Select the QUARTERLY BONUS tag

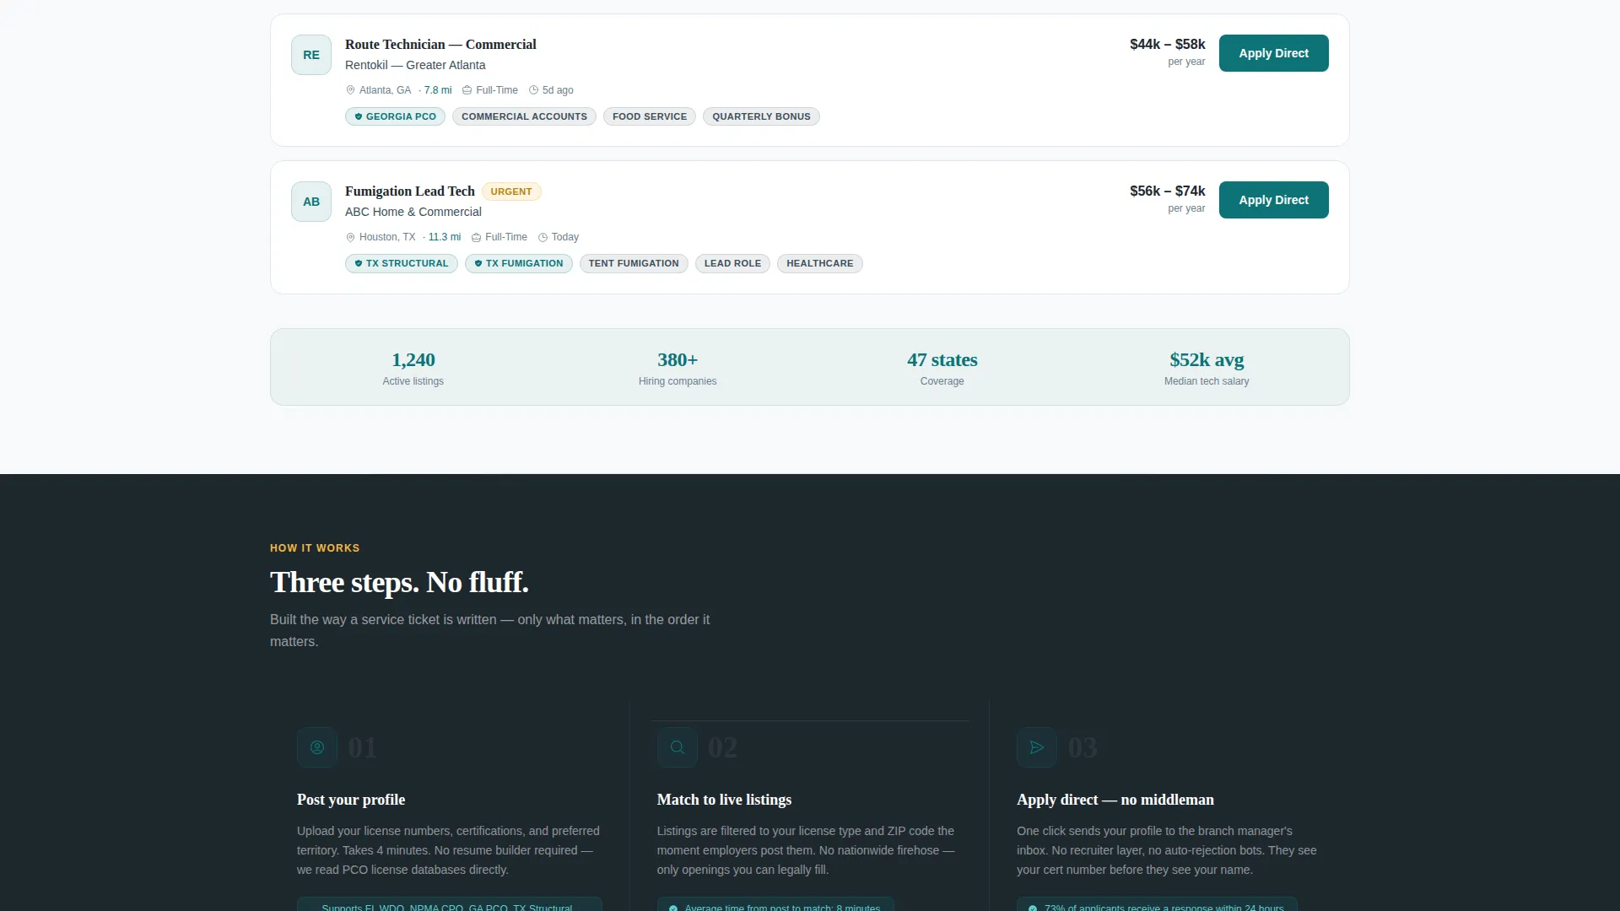click(x=761, y=116)
